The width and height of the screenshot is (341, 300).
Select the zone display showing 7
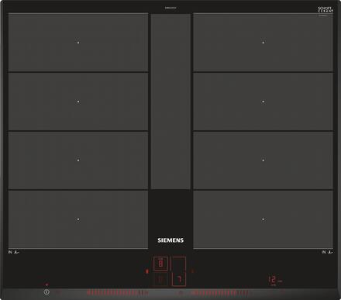point(179,279)
